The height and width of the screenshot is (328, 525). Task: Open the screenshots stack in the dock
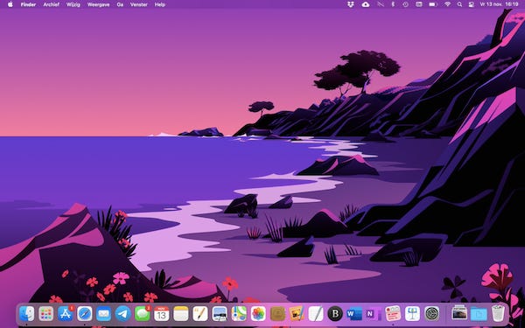coord(459,314)
